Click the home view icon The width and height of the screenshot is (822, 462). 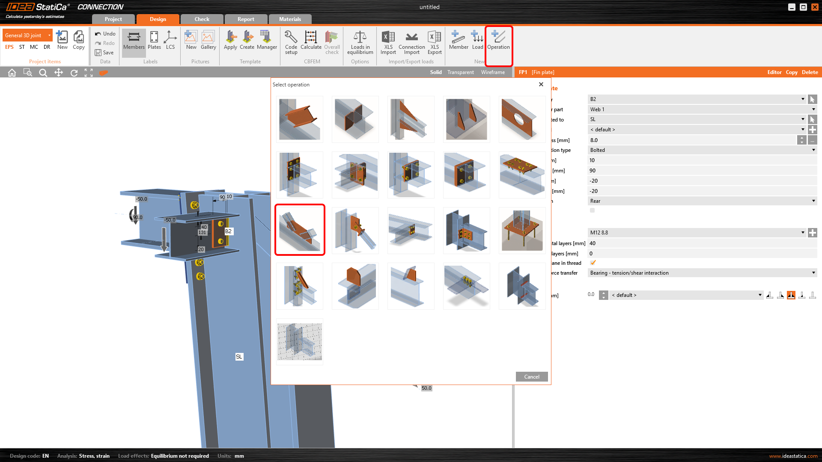coord(12,73)
